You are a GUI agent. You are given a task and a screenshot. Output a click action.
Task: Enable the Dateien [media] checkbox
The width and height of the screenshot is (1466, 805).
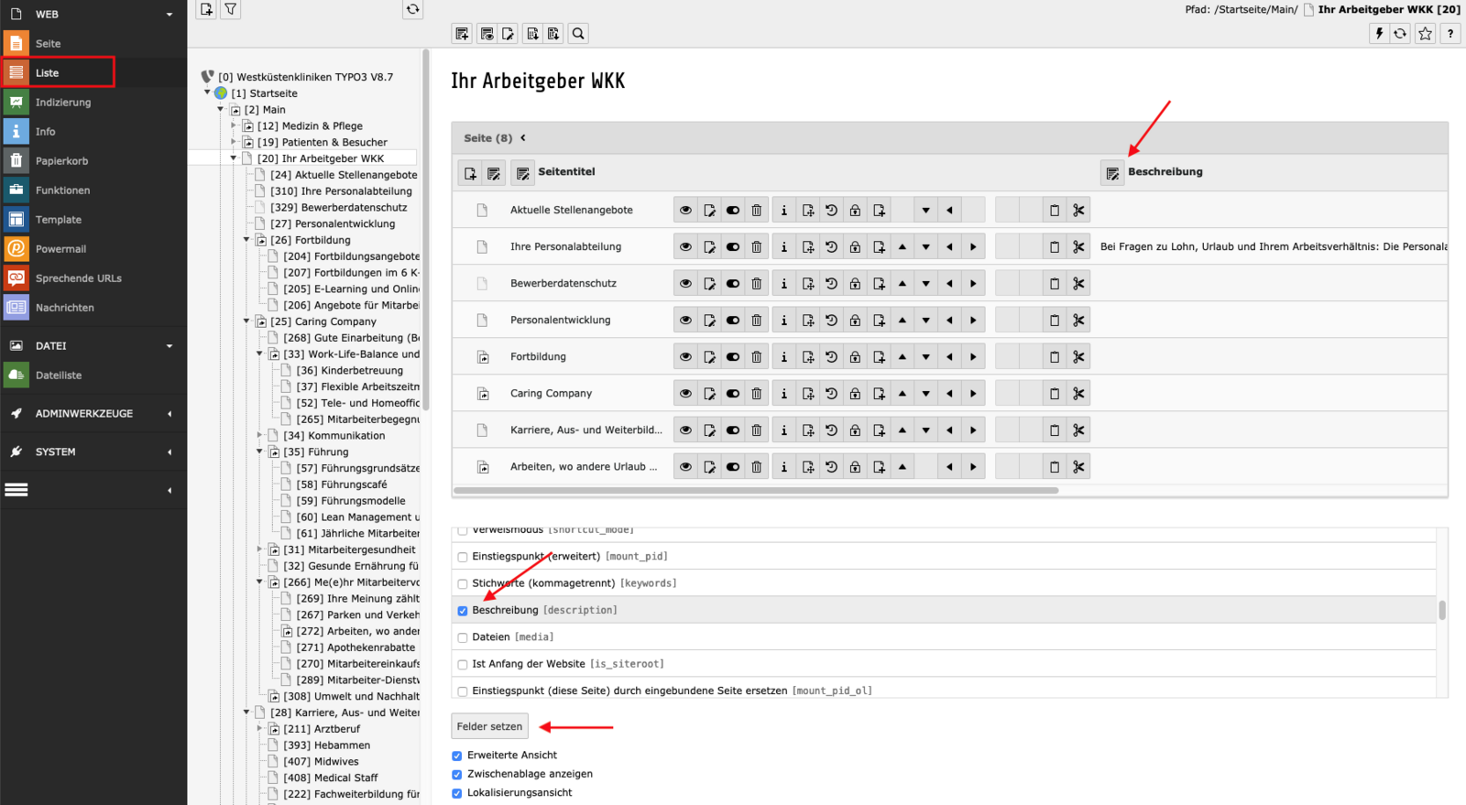[463, 637]
